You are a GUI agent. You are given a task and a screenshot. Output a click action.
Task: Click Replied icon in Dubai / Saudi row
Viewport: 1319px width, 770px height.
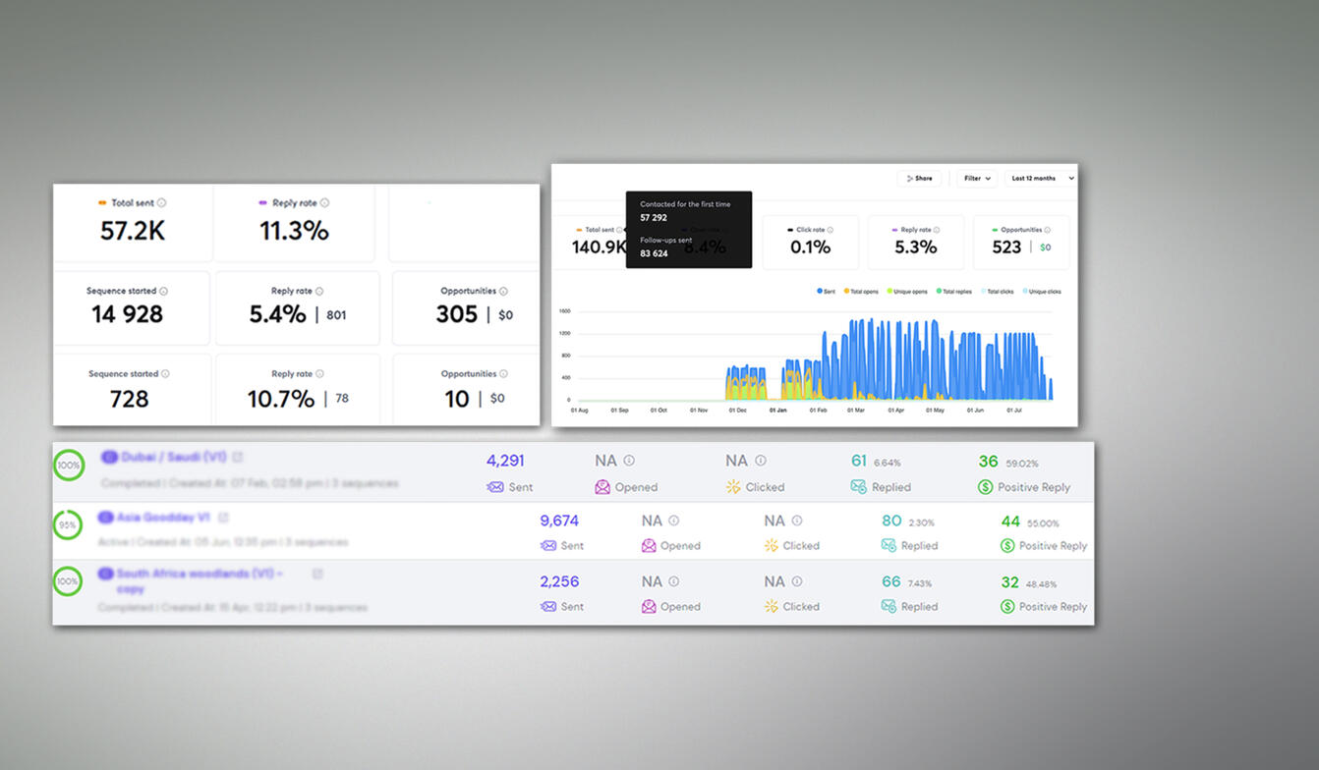click(858, 487)
